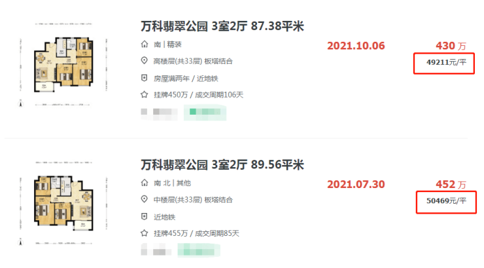Click the unit price 50469元/平
The height and width of the screenshot is (268, 484).
tap(445, 201)
